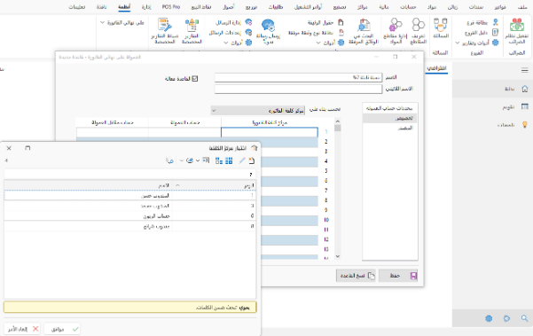This screenshot has height=336, width=533.
Task: Switch to list view in cost center dialog
Action: (x=219, y=160)
